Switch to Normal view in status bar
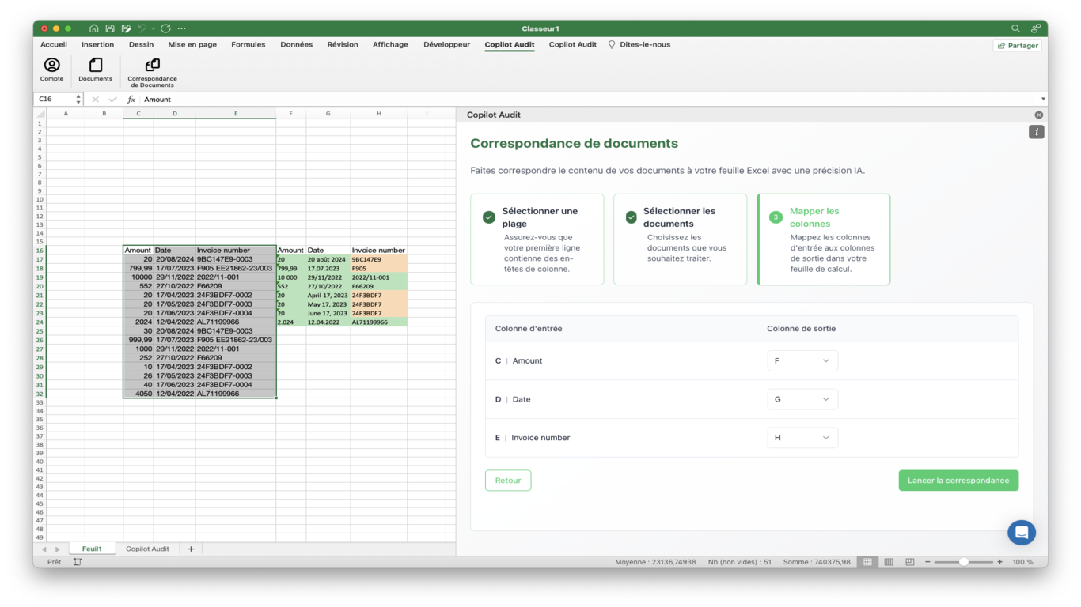Image resolution: width=1081 pixels, height=607 pixels. coord(867,562)
